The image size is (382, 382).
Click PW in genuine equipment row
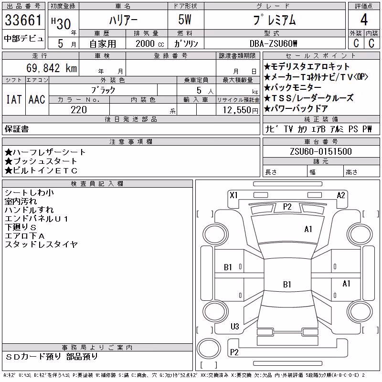pos(367,129)
